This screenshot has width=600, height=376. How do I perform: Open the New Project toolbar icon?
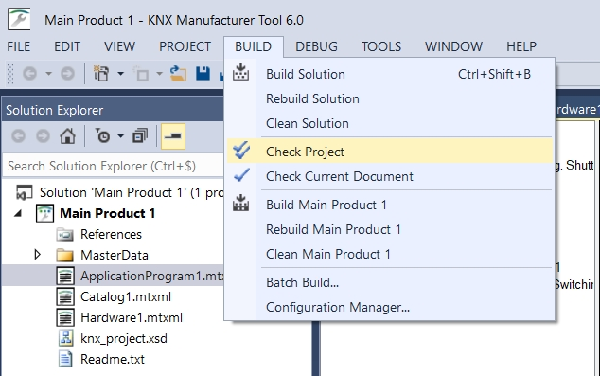[101, 74]
